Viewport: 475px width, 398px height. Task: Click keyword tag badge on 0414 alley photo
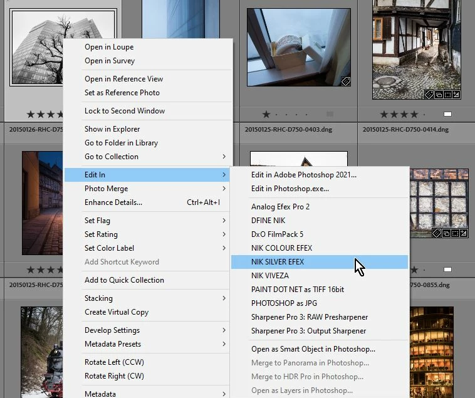(x=429, y=95)
